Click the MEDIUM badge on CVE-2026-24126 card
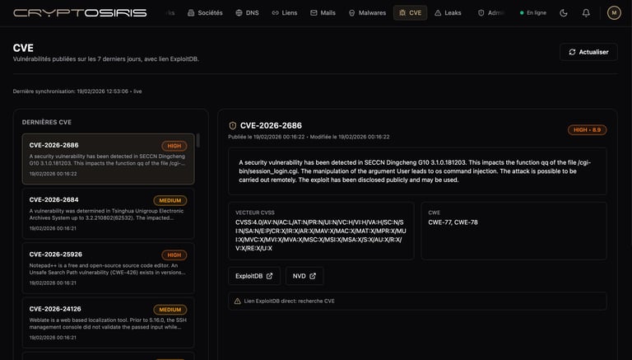The width and height of the screenshot is (632, 360). pos(170,310)
